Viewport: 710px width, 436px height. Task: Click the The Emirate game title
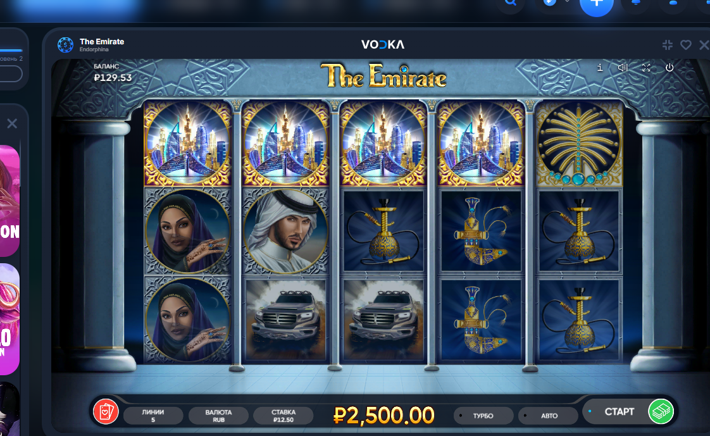[x=102, y=41]
